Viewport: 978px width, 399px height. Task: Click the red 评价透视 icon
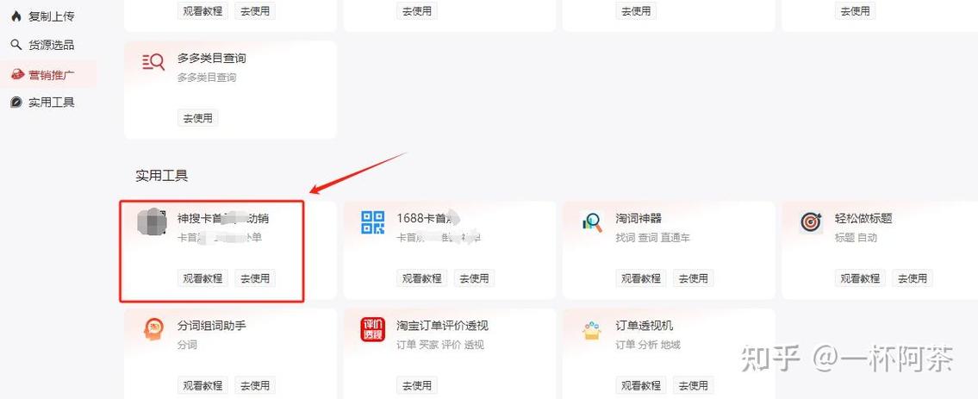point(373,330)
